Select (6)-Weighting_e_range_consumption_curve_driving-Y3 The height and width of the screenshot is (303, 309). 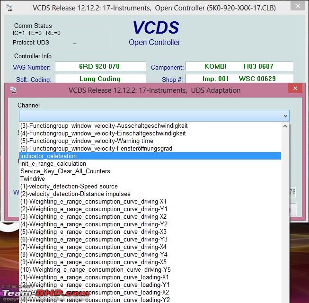[x=150, y=240]
